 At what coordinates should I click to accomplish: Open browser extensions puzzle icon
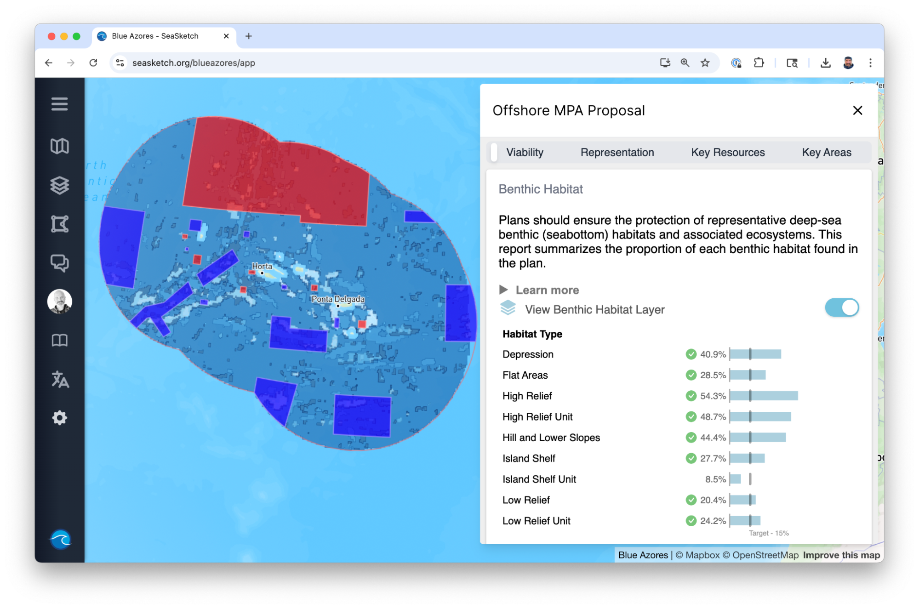tap(759, 63)
